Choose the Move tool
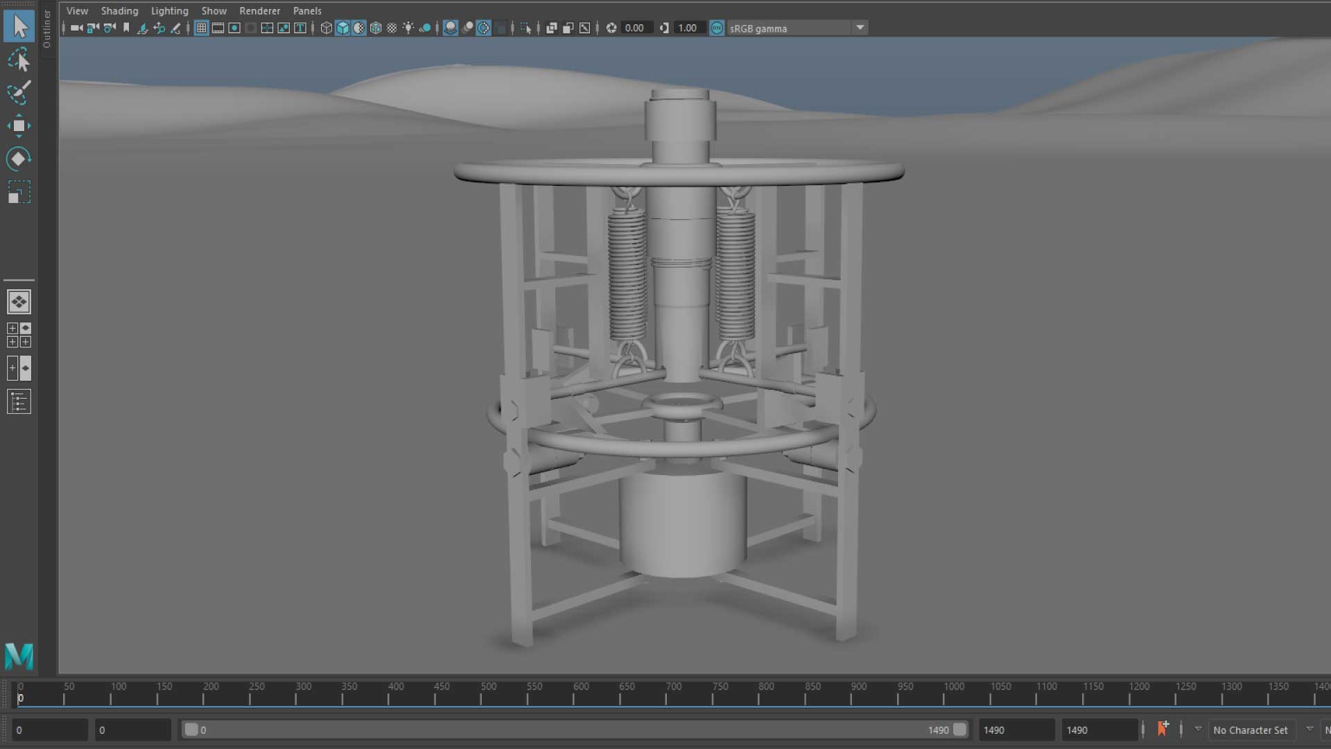1331x749 pixels. (x=19, y=126)
